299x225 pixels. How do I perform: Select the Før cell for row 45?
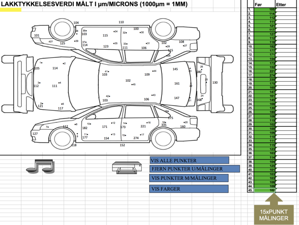tap(265, 190)
